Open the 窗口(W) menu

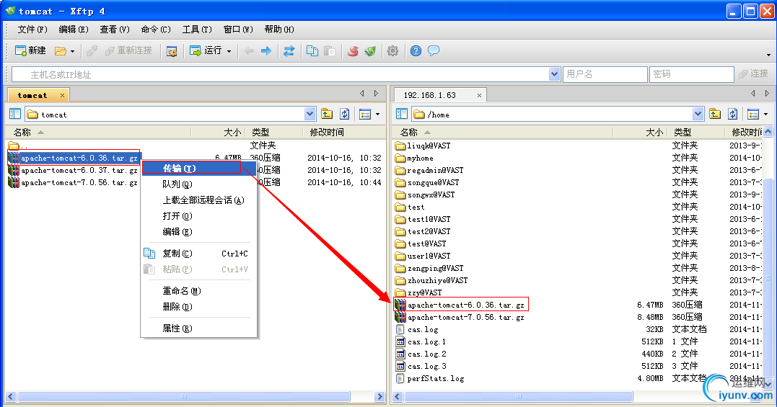[x=238, y=30]
